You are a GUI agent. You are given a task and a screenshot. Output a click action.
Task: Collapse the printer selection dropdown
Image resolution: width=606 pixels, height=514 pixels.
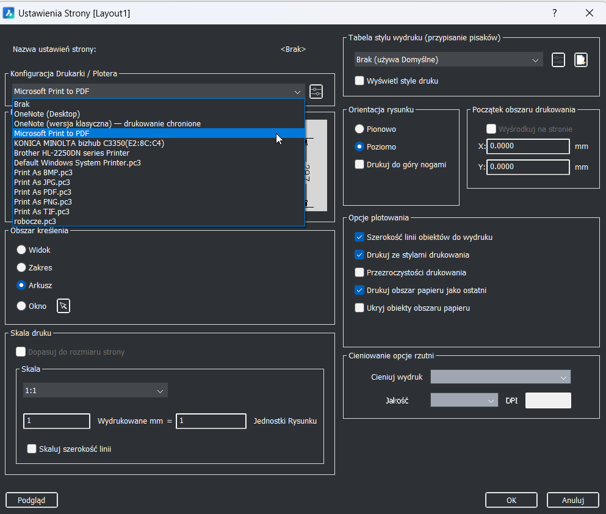click(x=297, y=92)
